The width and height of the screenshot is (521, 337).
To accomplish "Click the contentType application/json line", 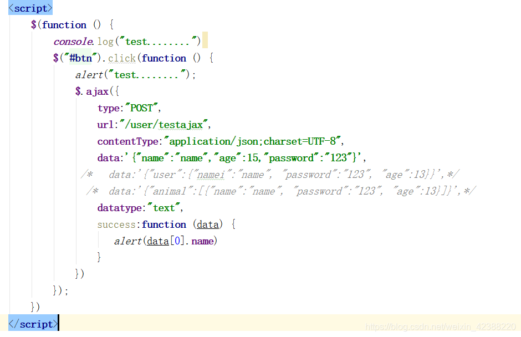I will [x=221, y=141].
